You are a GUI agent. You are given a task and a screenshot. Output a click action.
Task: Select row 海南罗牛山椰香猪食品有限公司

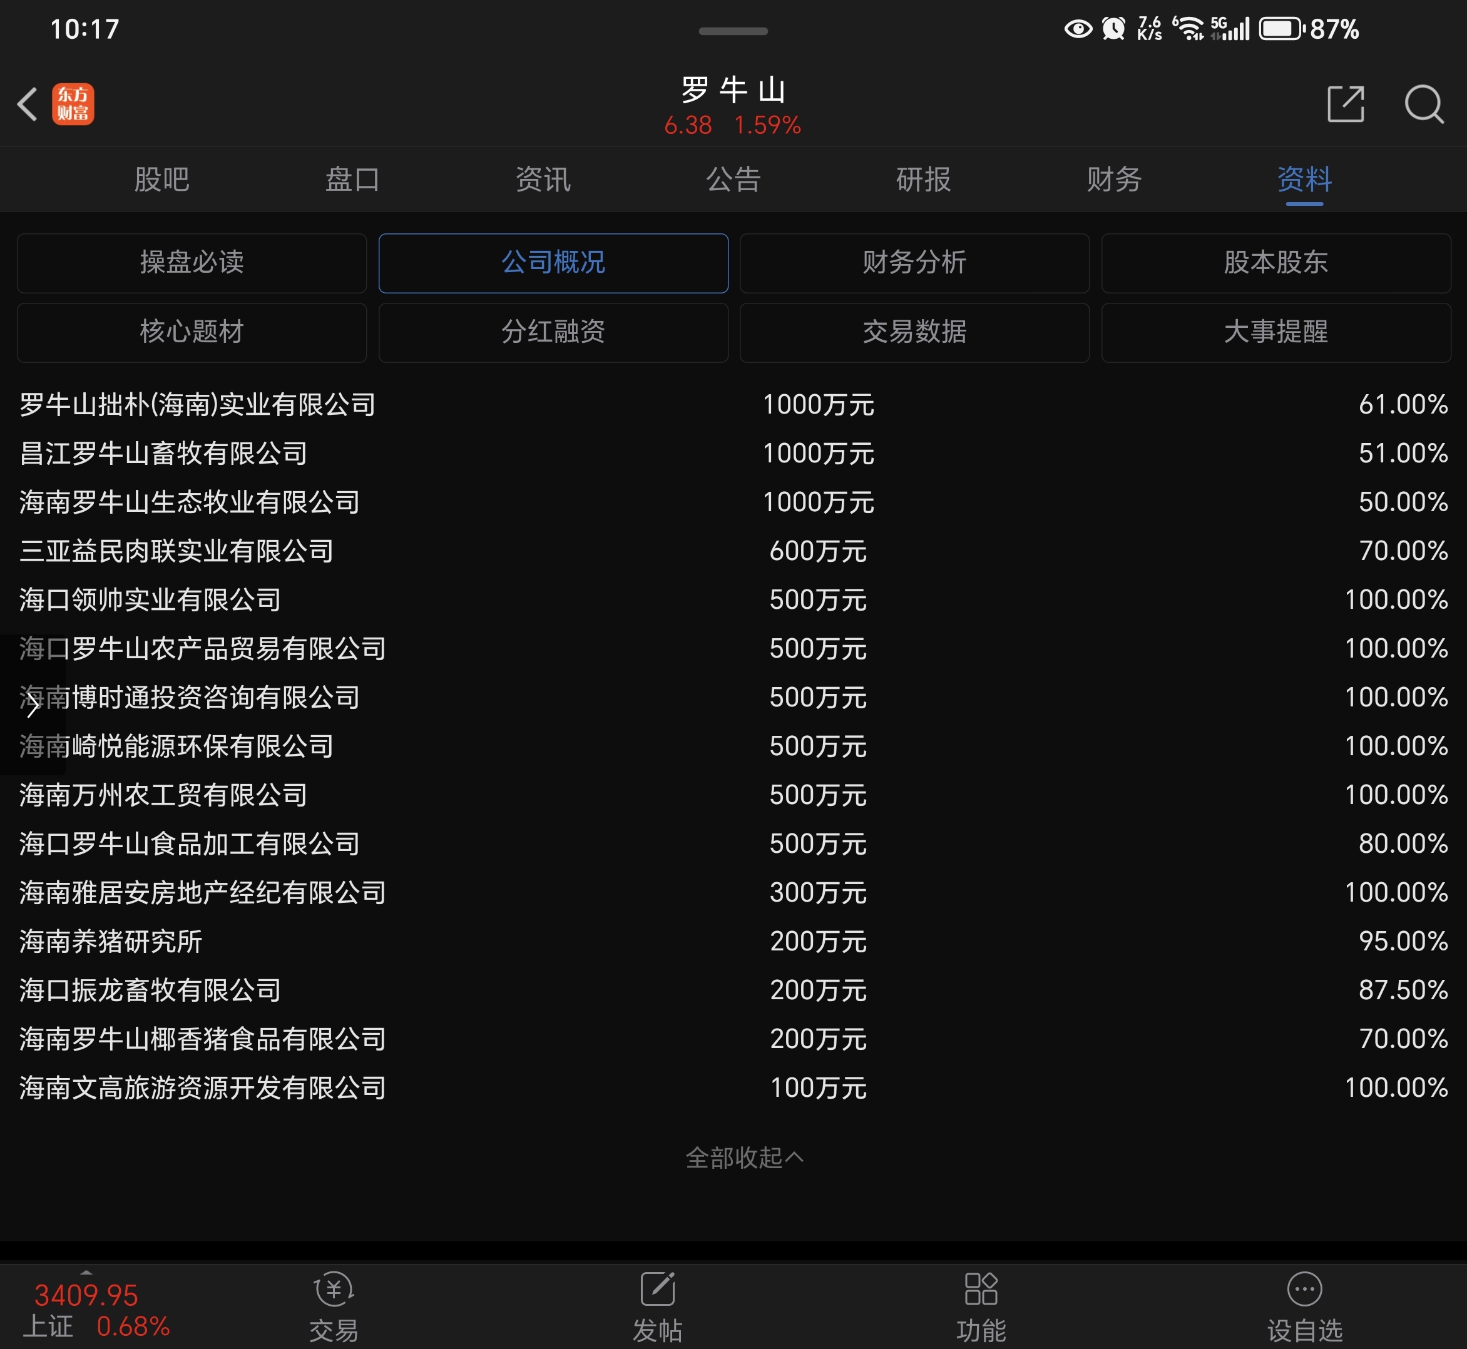[733, 1039]
